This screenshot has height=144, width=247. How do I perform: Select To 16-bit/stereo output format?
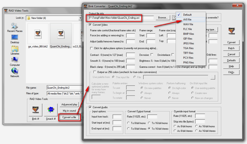point(149,129)
